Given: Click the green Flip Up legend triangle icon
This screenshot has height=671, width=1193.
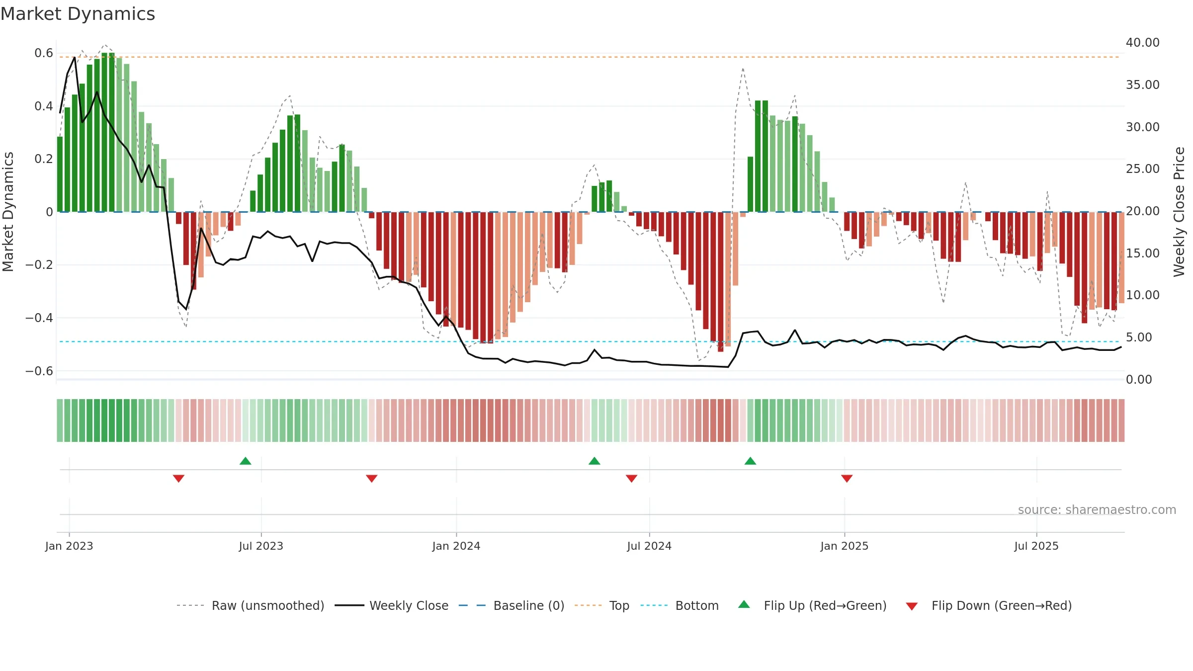Looking at the screenshot, I should [x=744, y=604].
